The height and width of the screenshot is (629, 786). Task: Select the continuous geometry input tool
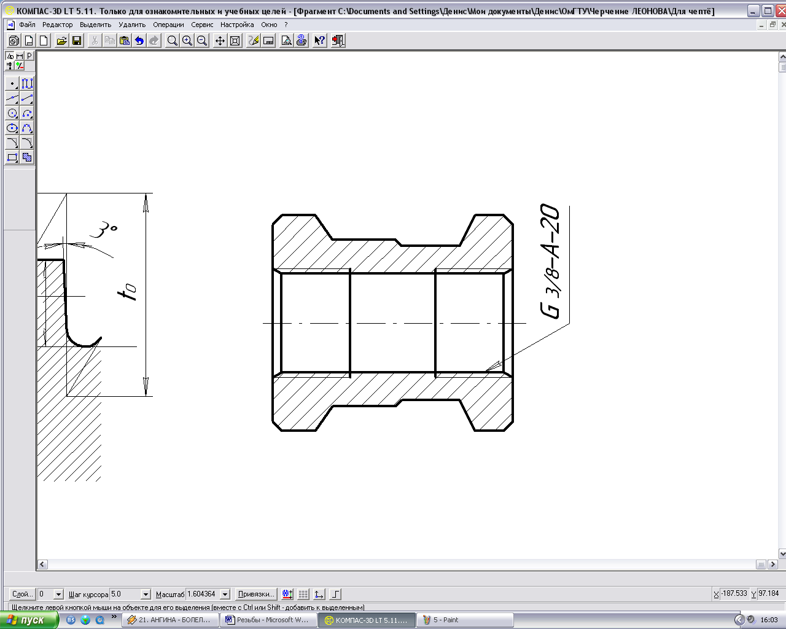click(x=27, y=84)
